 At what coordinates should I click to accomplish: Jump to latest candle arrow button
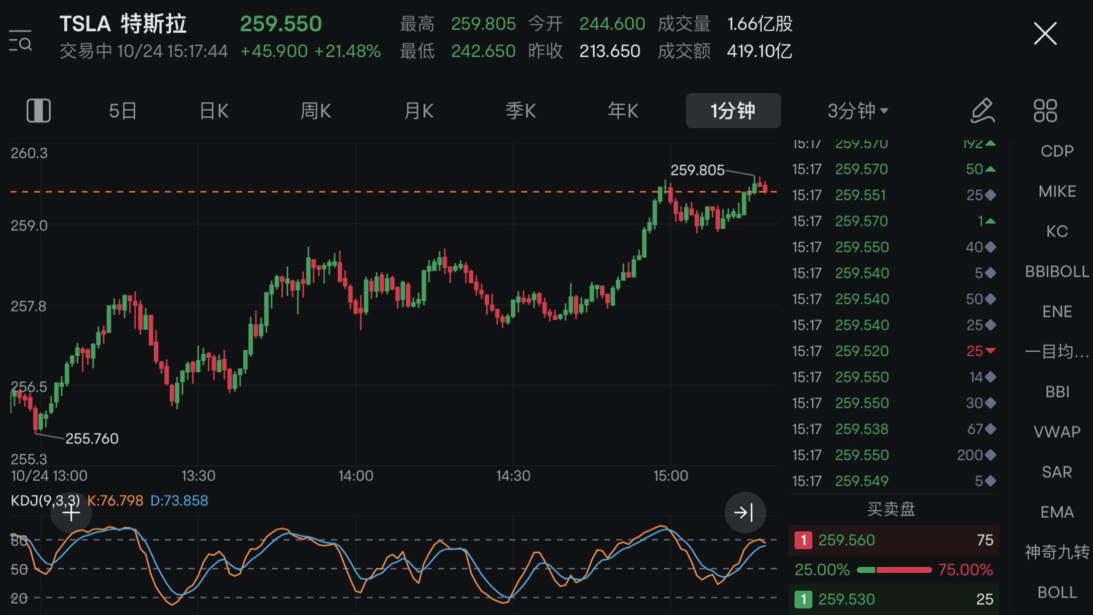[745, 512]
